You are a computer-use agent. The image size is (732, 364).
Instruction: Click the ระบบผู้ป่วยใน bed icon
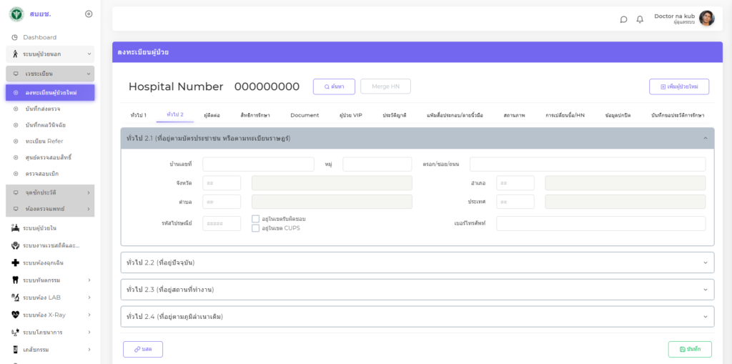[x=15, y=228]
